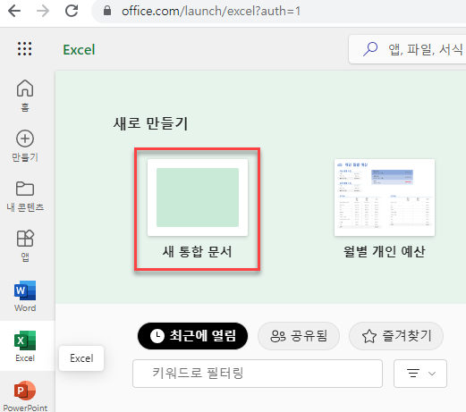Go to 홈 in the sidebar
Viewport: 466px width, 412px height.
tap(25, 96)
